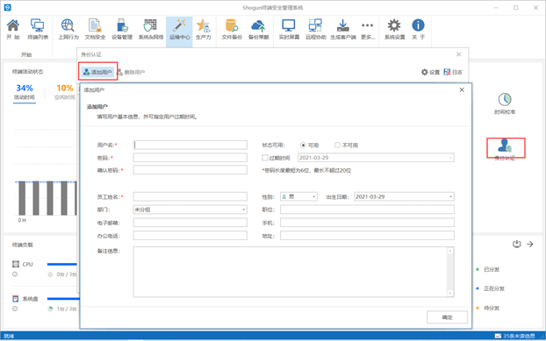
Task: Focus the 职位 position field
Action: point(367,210)
